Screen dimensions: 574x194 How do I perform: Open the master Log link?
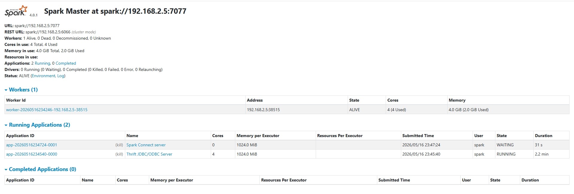[61, 76]
